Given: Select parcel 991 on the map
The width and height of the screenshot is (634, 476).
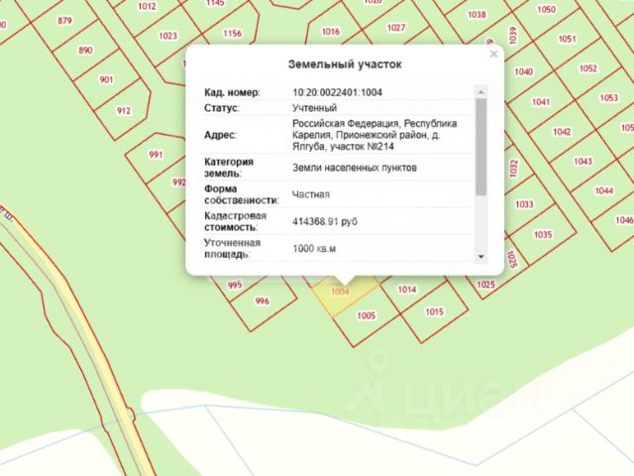Looking at the screenshot, I should click(x=156, y=155).
